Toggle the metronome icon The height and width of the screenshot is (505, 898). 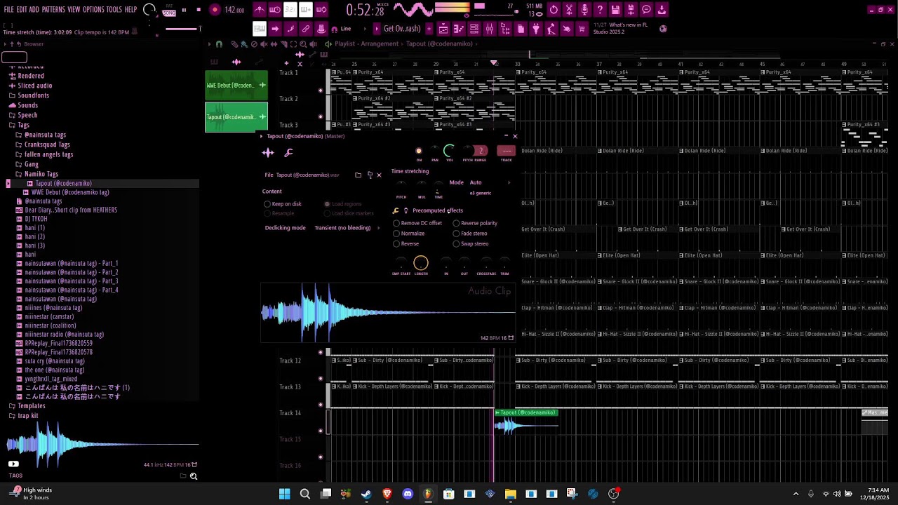point(260,10)
